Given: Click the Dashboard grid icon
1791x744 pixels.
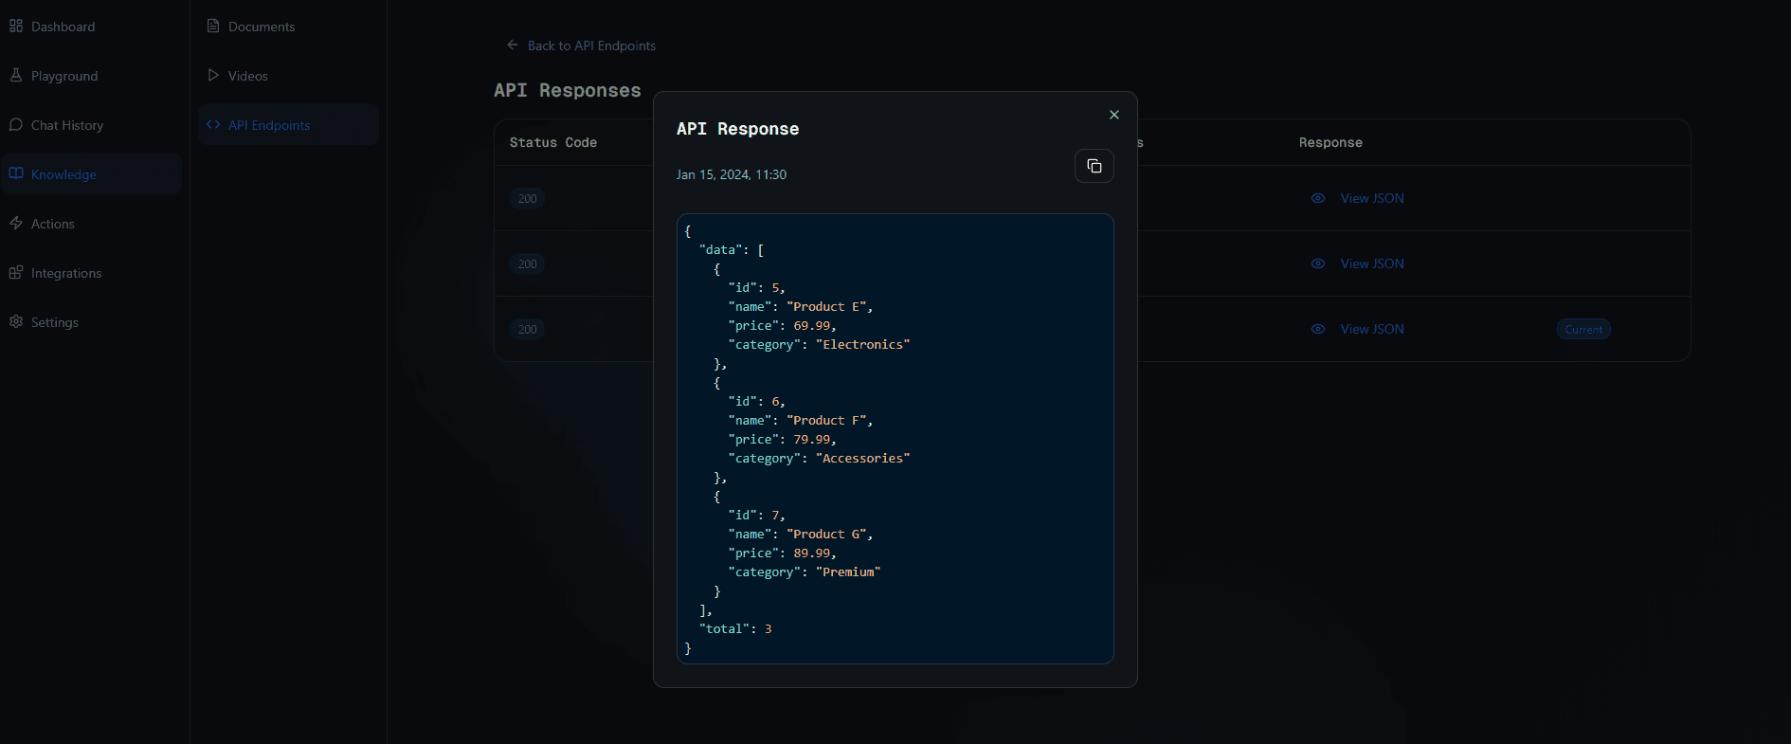Looking at the screenshot, I should click(16, 26).
